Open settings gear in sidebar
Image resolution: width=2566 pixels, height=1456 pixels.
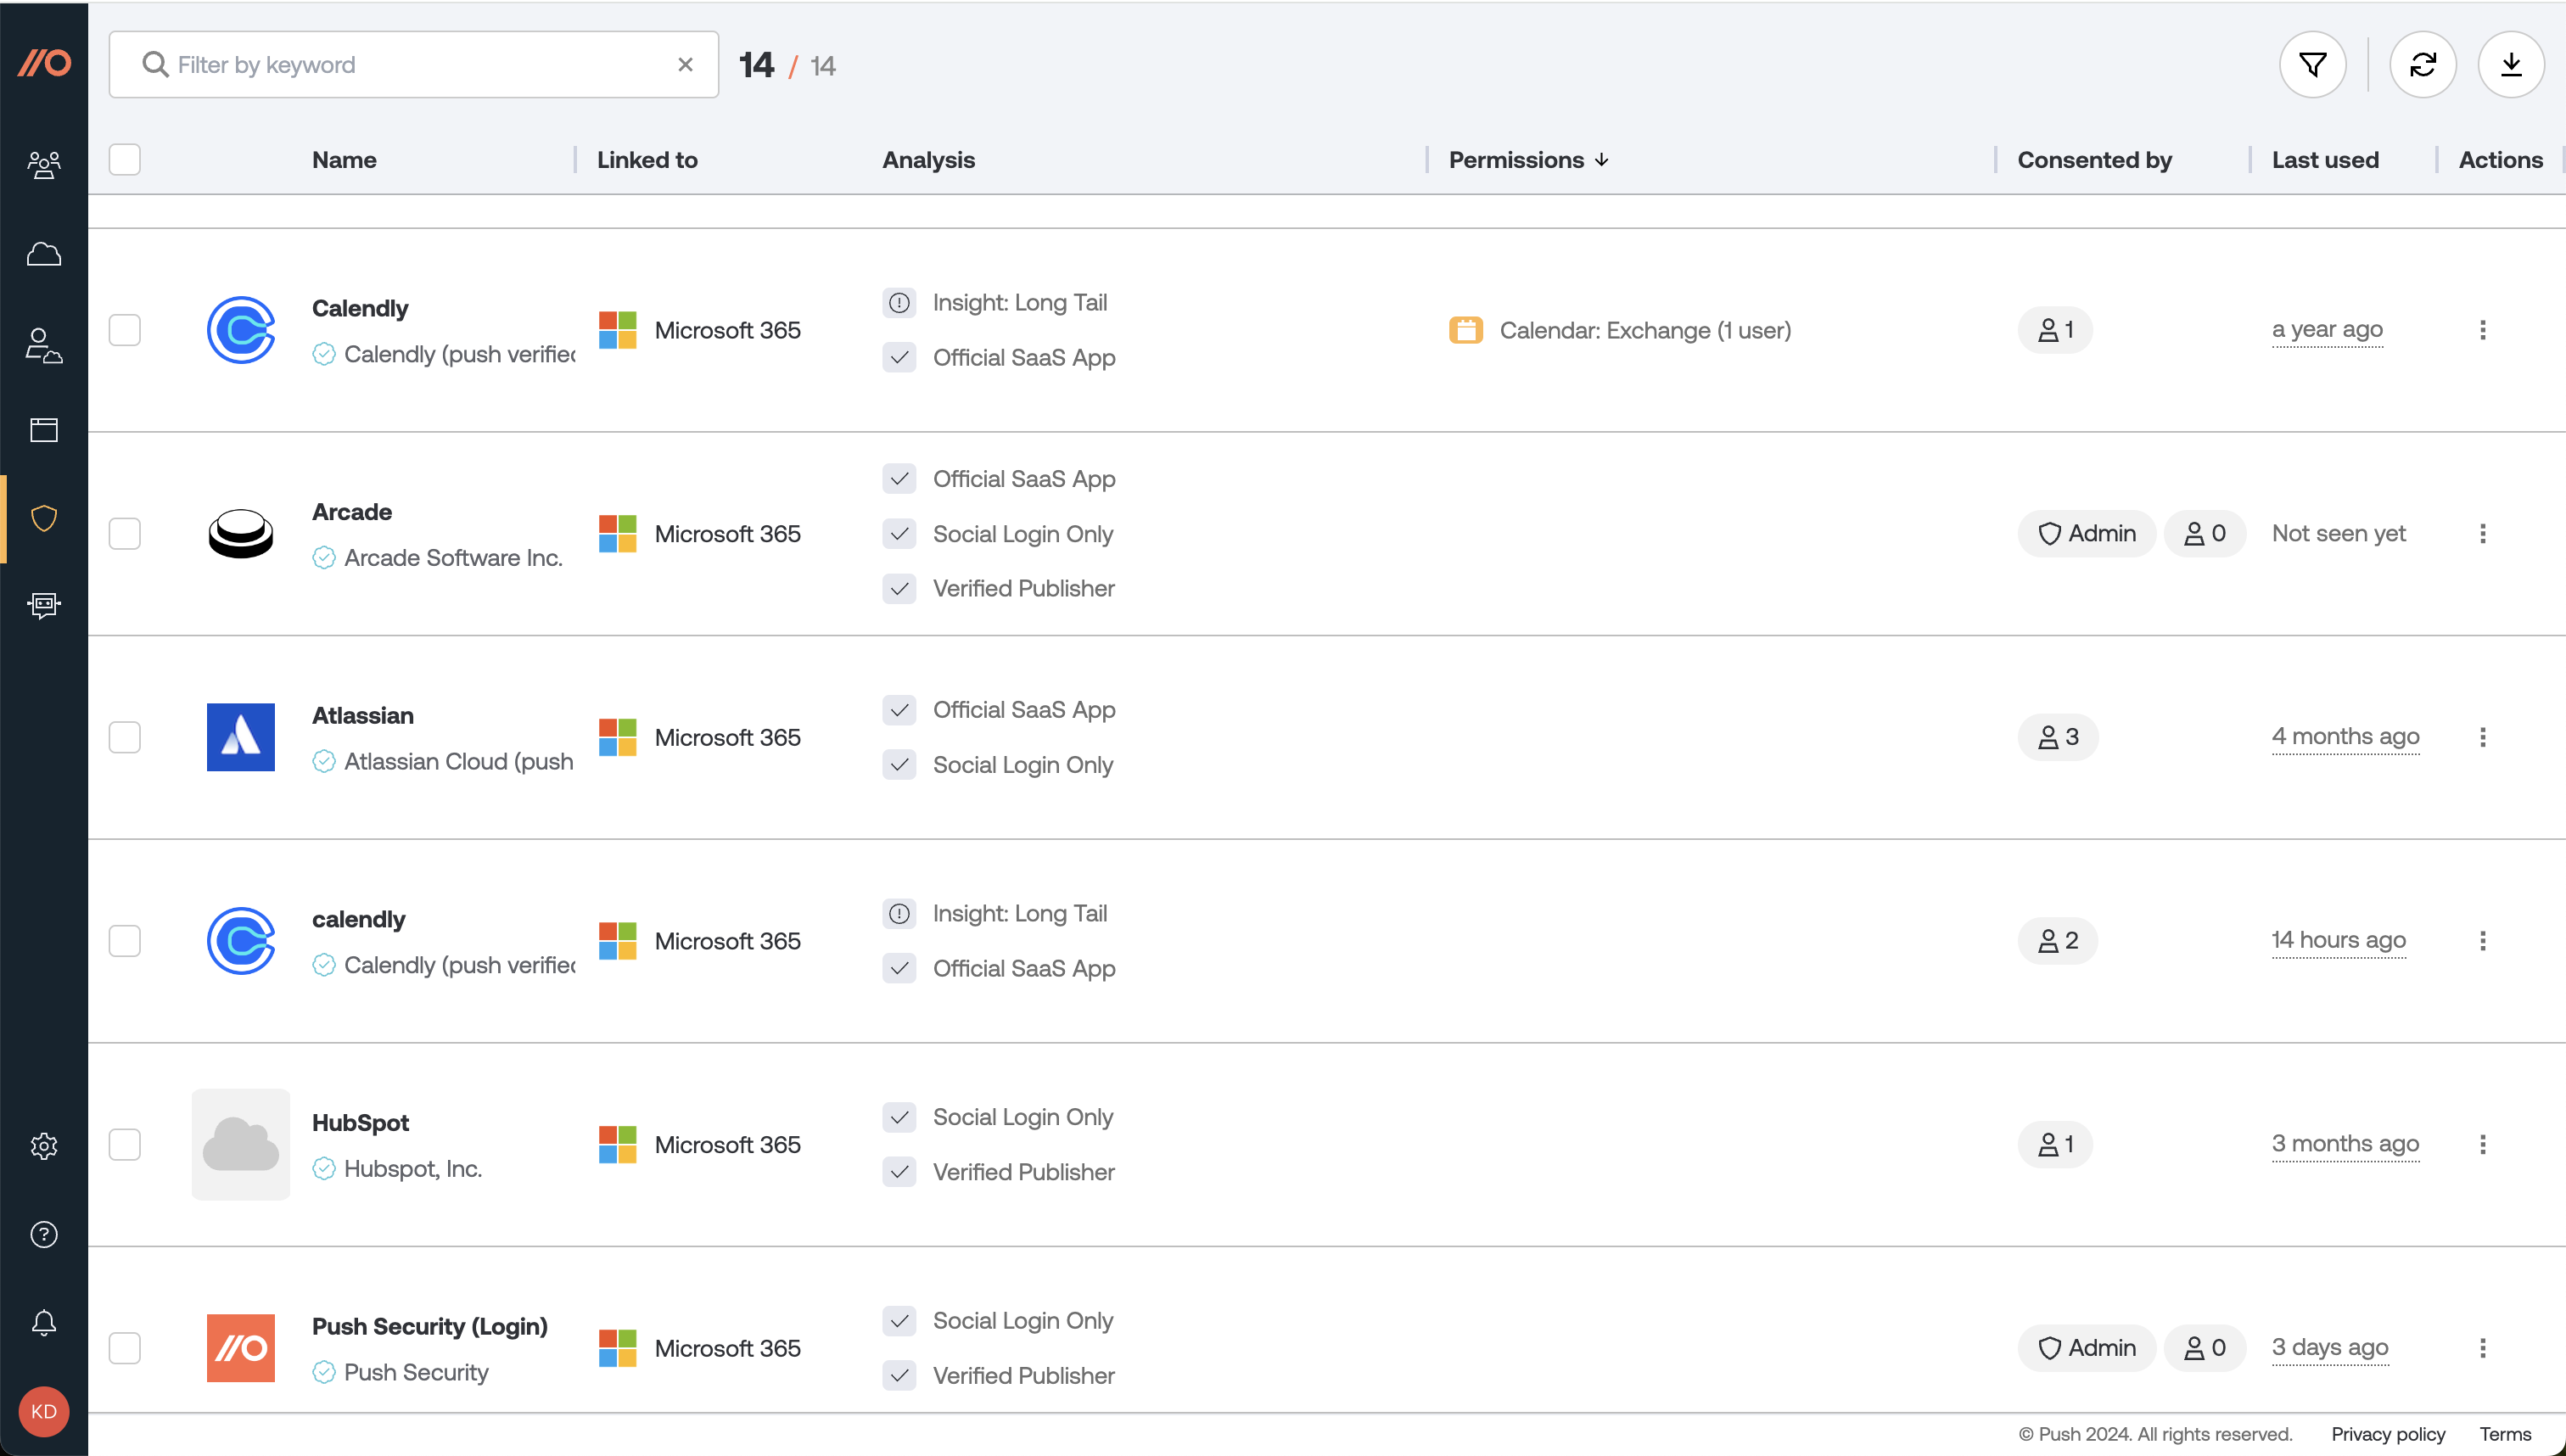(44, 1146)
